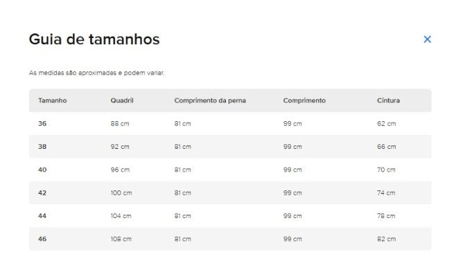Click the approximate measurements note text
Viewport: 465px width, 259px height.
[x=97, y=73]
